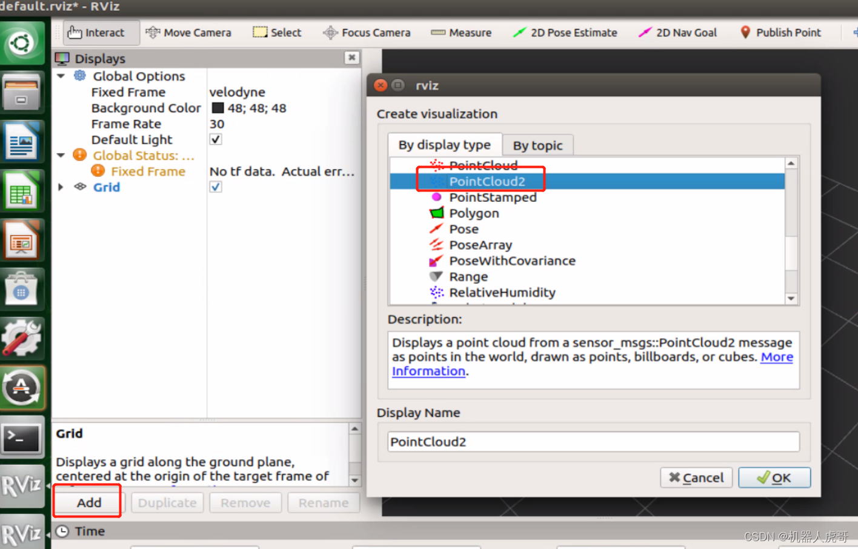The image size is (858, 549).
Task: Switch to the By display type tab
Action: click(x=445, y=145)
